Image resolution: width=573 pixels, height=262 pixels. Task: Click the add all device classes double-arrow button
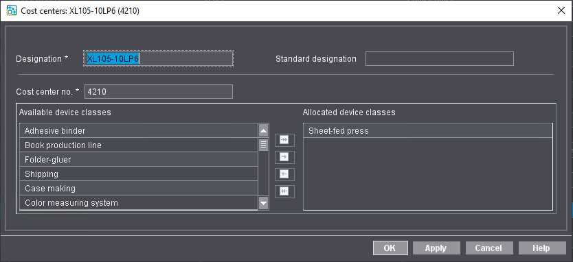(284, 140)
